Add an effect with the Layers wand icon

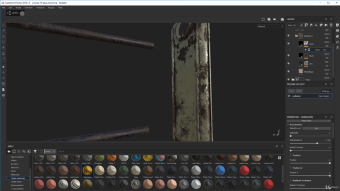(301, 25)
